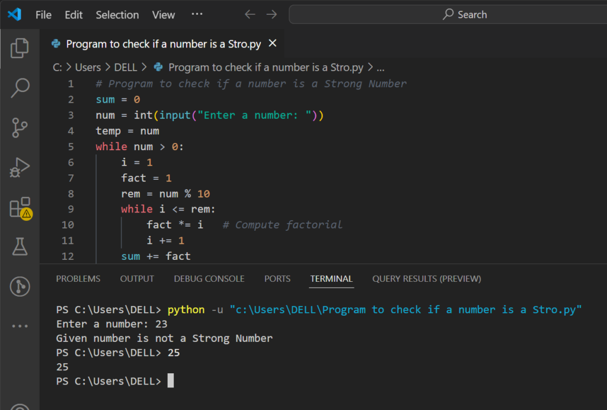
Task: Select the TERMINAL panel tab
Action: [x=331, y=279]
